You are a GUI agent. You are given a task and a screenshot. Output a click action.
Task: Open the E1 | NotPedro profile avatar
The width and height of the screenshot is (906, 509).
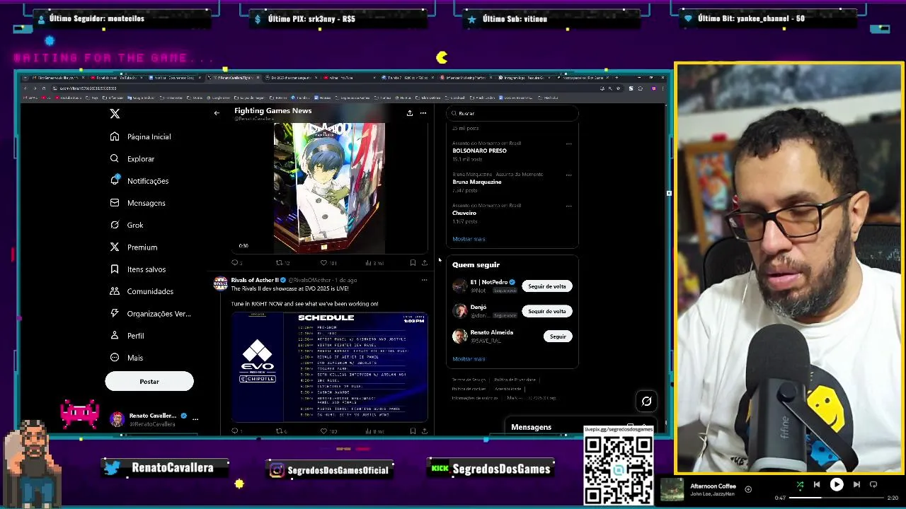460,286
